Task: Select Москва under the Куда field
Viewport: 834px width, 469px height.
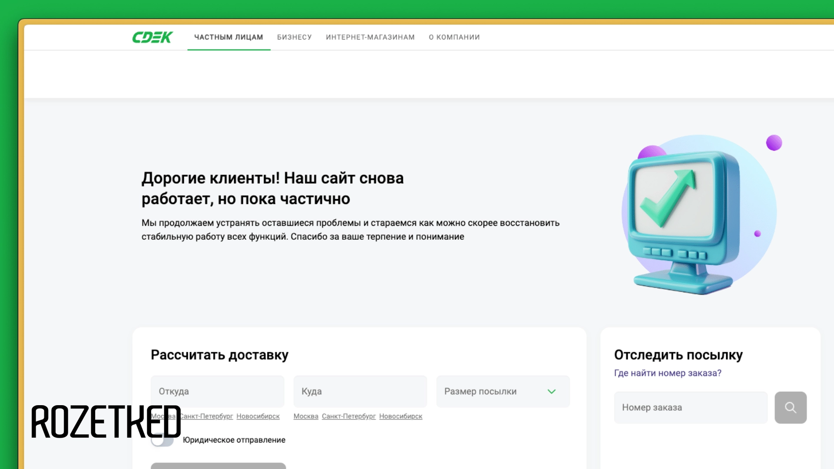Action: click(306, 416)
